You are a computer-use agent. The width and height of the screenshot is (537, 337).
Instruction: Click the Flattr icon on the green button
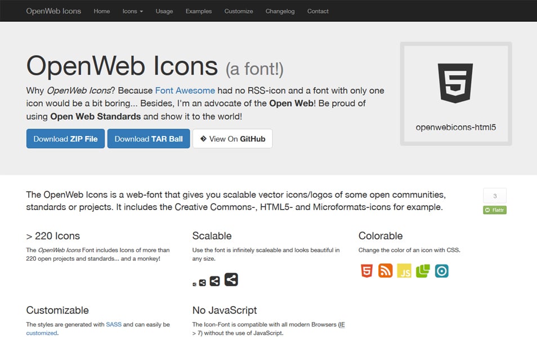[x=487, y=210]
